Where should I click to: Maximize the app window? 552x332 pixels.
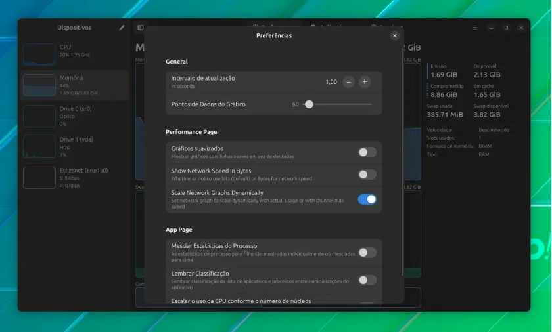[506, 28]
